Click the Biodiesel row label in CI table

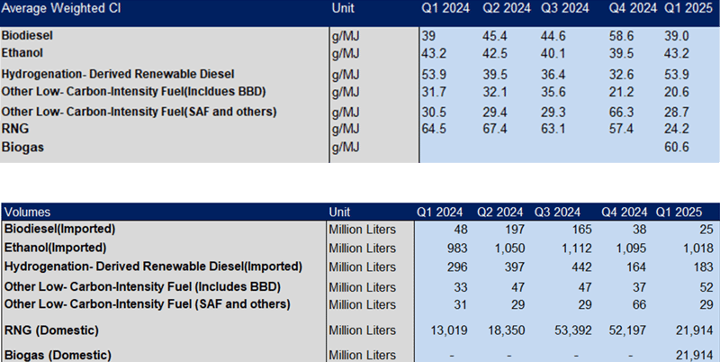pos(29,33)
